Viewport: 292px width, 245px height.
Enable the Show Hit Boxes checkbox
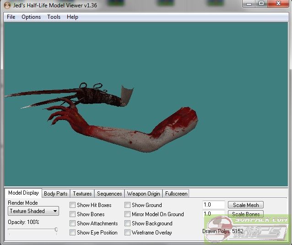[x=73, y=205]
